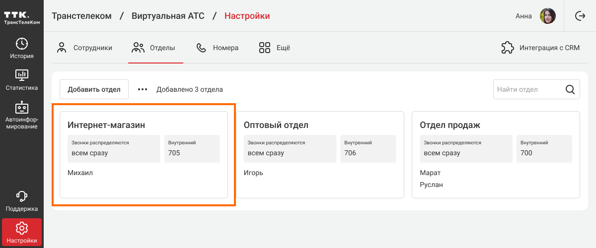Open Поддержка headset icon in sidebar
The width and height of the screenshot is (596, 248).
point(22,196)
